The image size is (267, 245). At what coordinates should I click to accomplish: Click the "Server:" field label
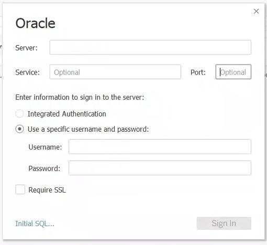click(x=26, y=48)
